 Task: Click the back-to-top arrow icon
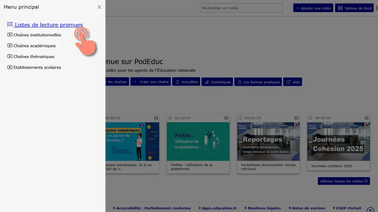(370, 210)
